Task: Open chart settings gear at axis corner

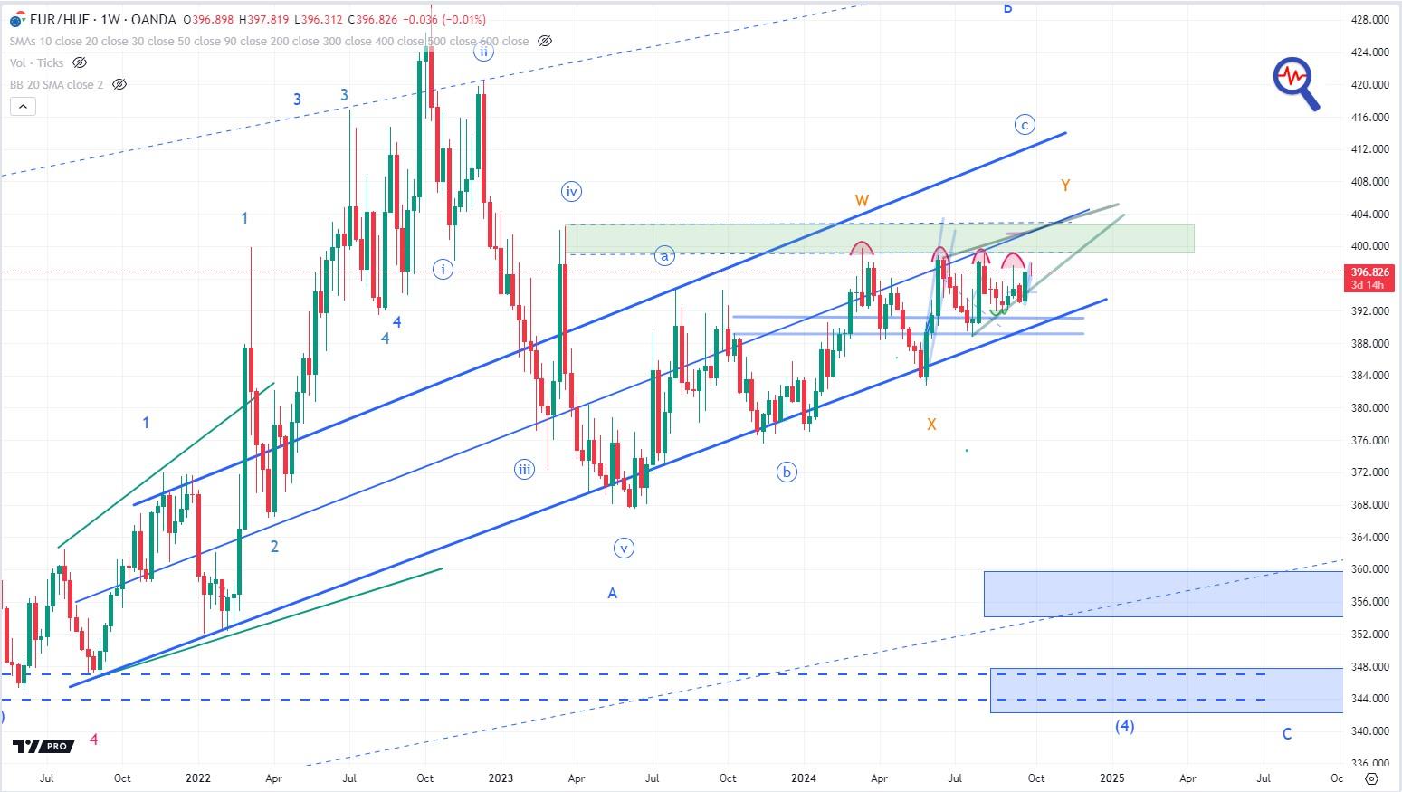Action: [x=1371, y=778]
